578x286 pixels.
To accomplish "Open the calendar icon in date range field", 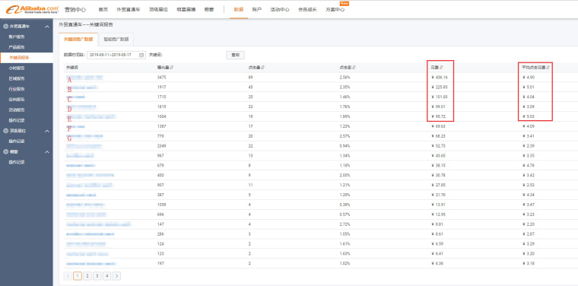I will click(141, 55).
